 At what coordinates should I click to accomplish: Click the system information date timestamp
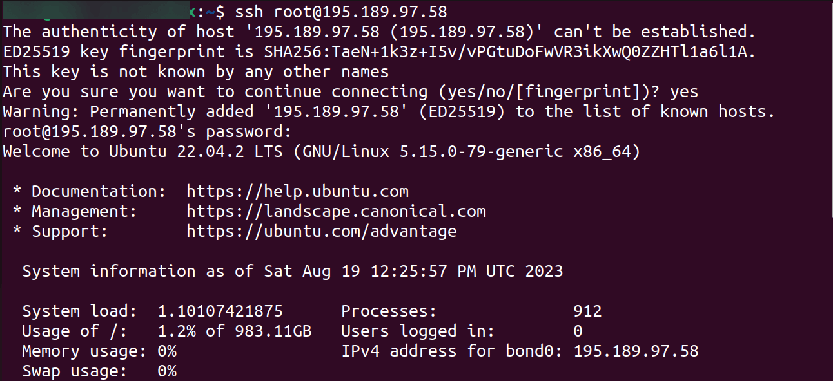(413, 271)
